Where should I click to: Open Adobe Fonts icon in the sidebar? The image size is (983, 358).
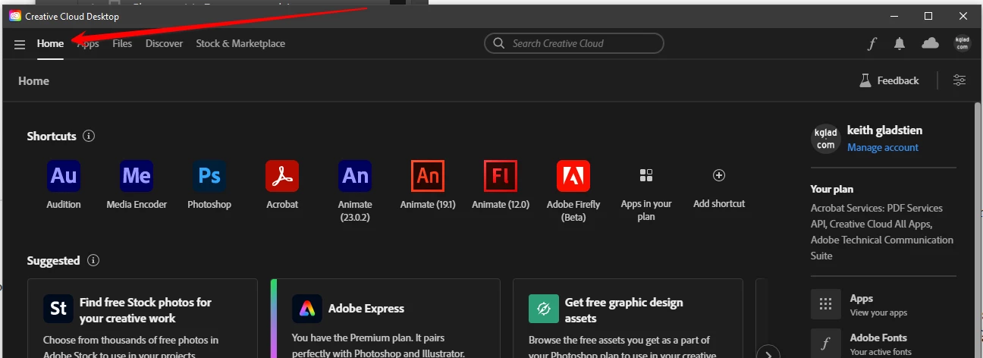click(x=826, y=343)
